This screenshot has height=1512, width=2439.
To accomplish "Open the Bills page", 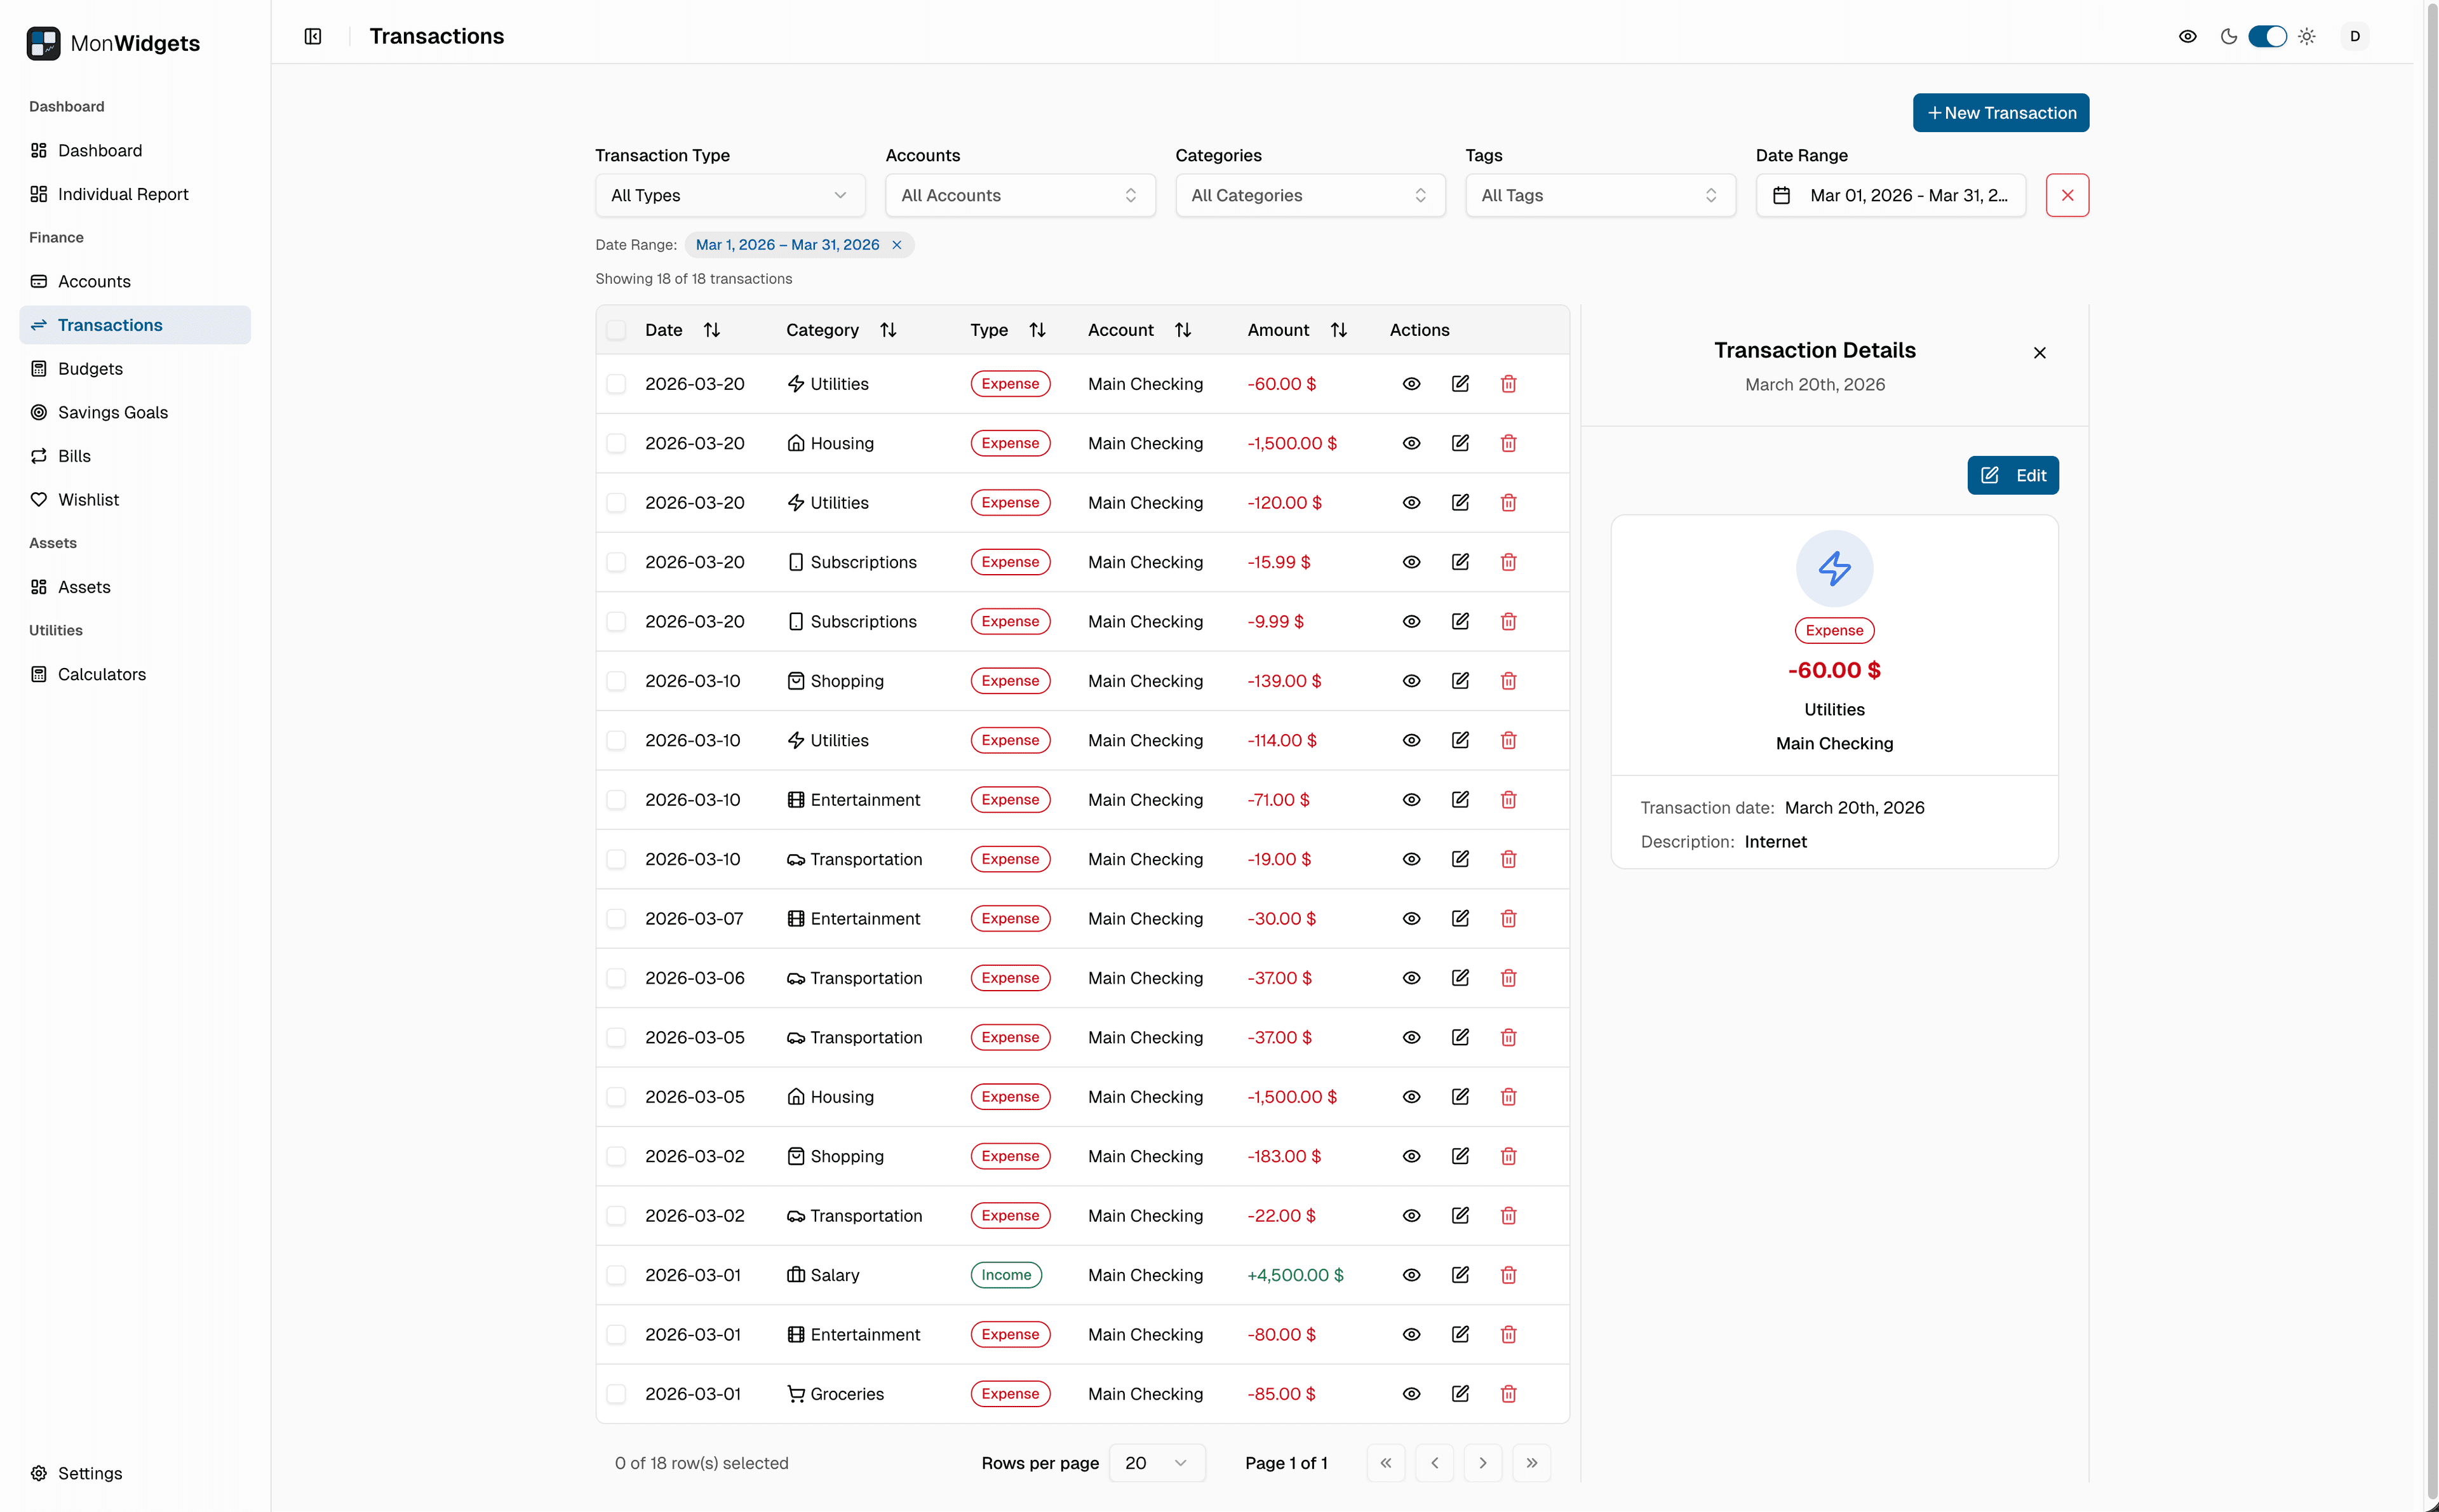I will pos(135,456).
